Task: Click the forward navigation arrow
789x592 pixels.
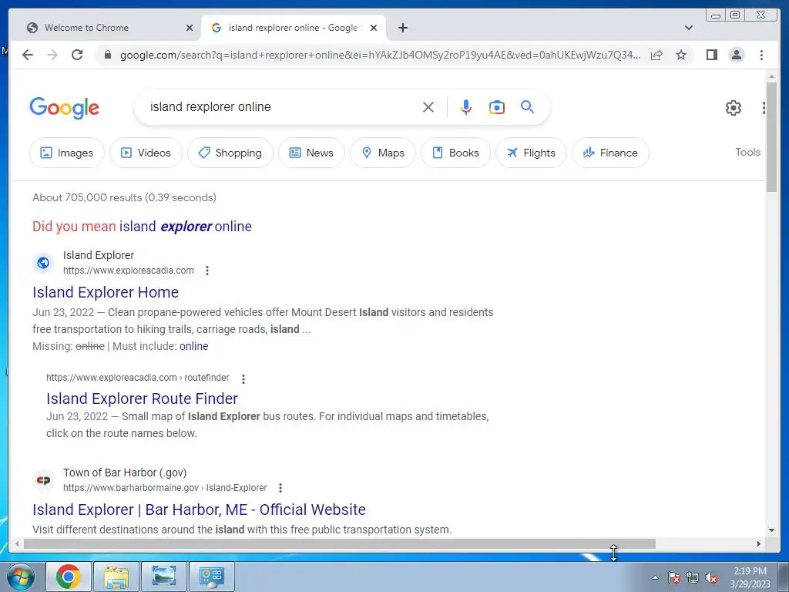Action: [x=52, y=55]
